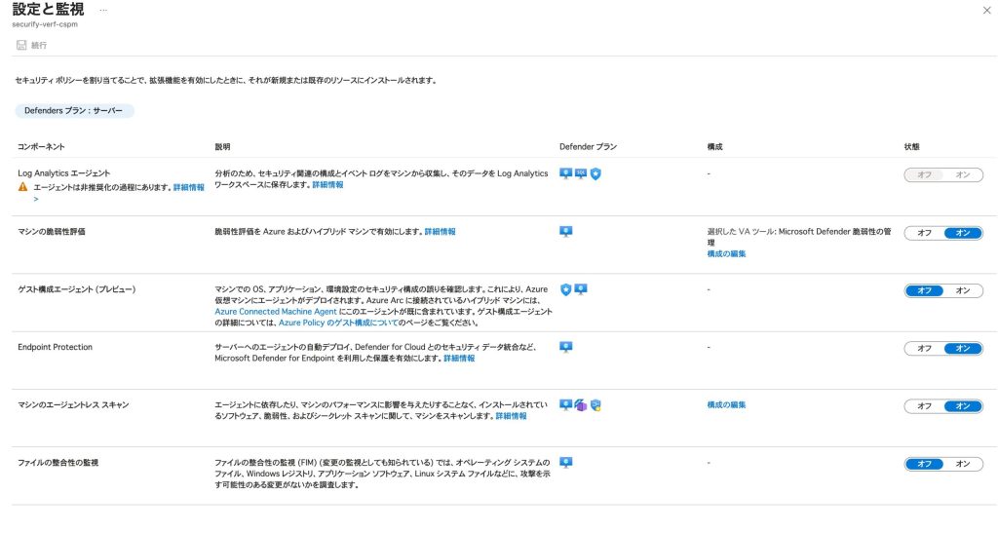Click the shield plan icon in Log Analytics row

[x=595, y=173]
